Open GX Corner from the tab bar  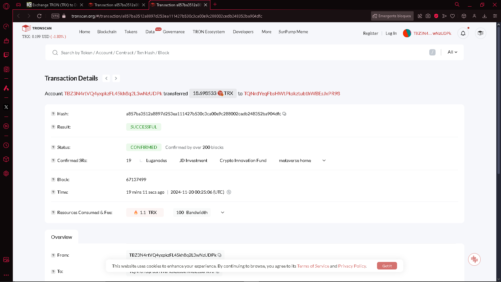[x=18, y=5]
